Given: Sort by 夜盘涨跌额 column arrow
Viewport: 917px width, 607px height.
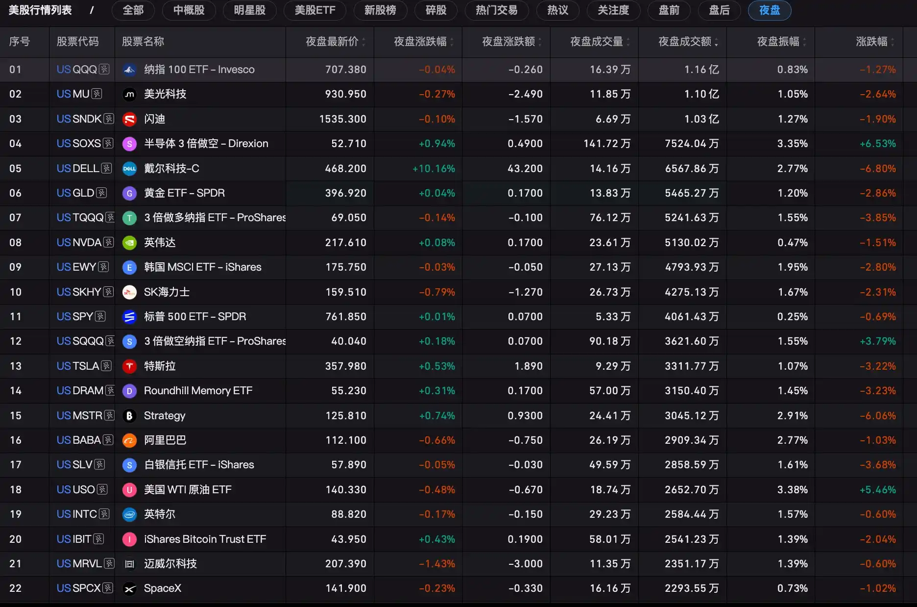Looking at the screenshot, I should coord(540,42).
